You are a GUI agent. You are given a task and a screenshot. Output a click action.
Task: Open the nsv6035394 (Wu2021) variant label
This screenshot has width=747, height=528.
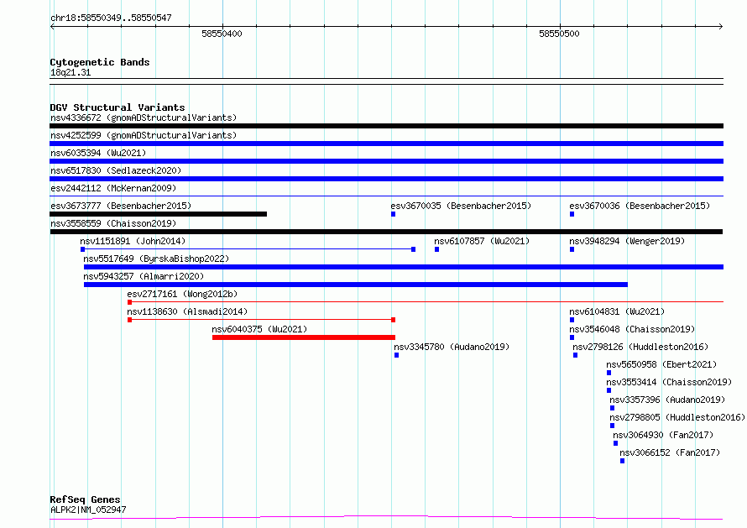click(x=98, y=153)
